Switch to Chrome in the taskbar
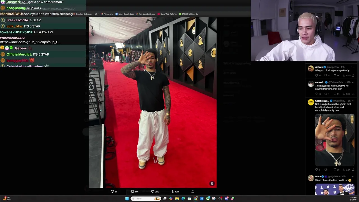Viewport: 359px width, 202px height. [x=195, y=199]
